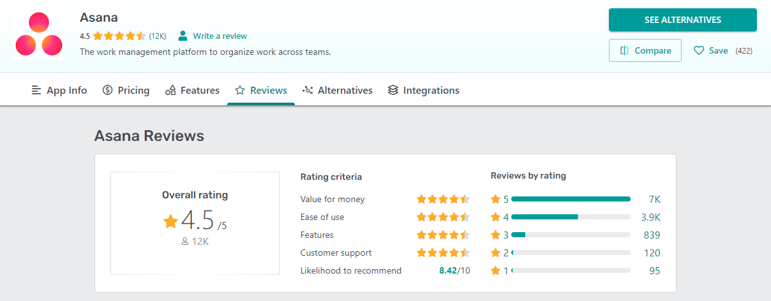771x301 pixels.
Task: Click the 1-star rating row star
Action: click(495, 270)
